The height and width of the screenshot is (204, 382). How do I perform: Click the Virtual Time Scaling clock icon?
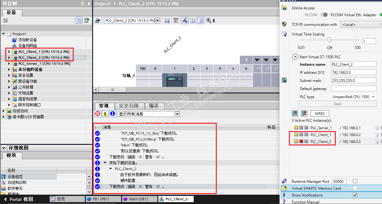[284, 34]
